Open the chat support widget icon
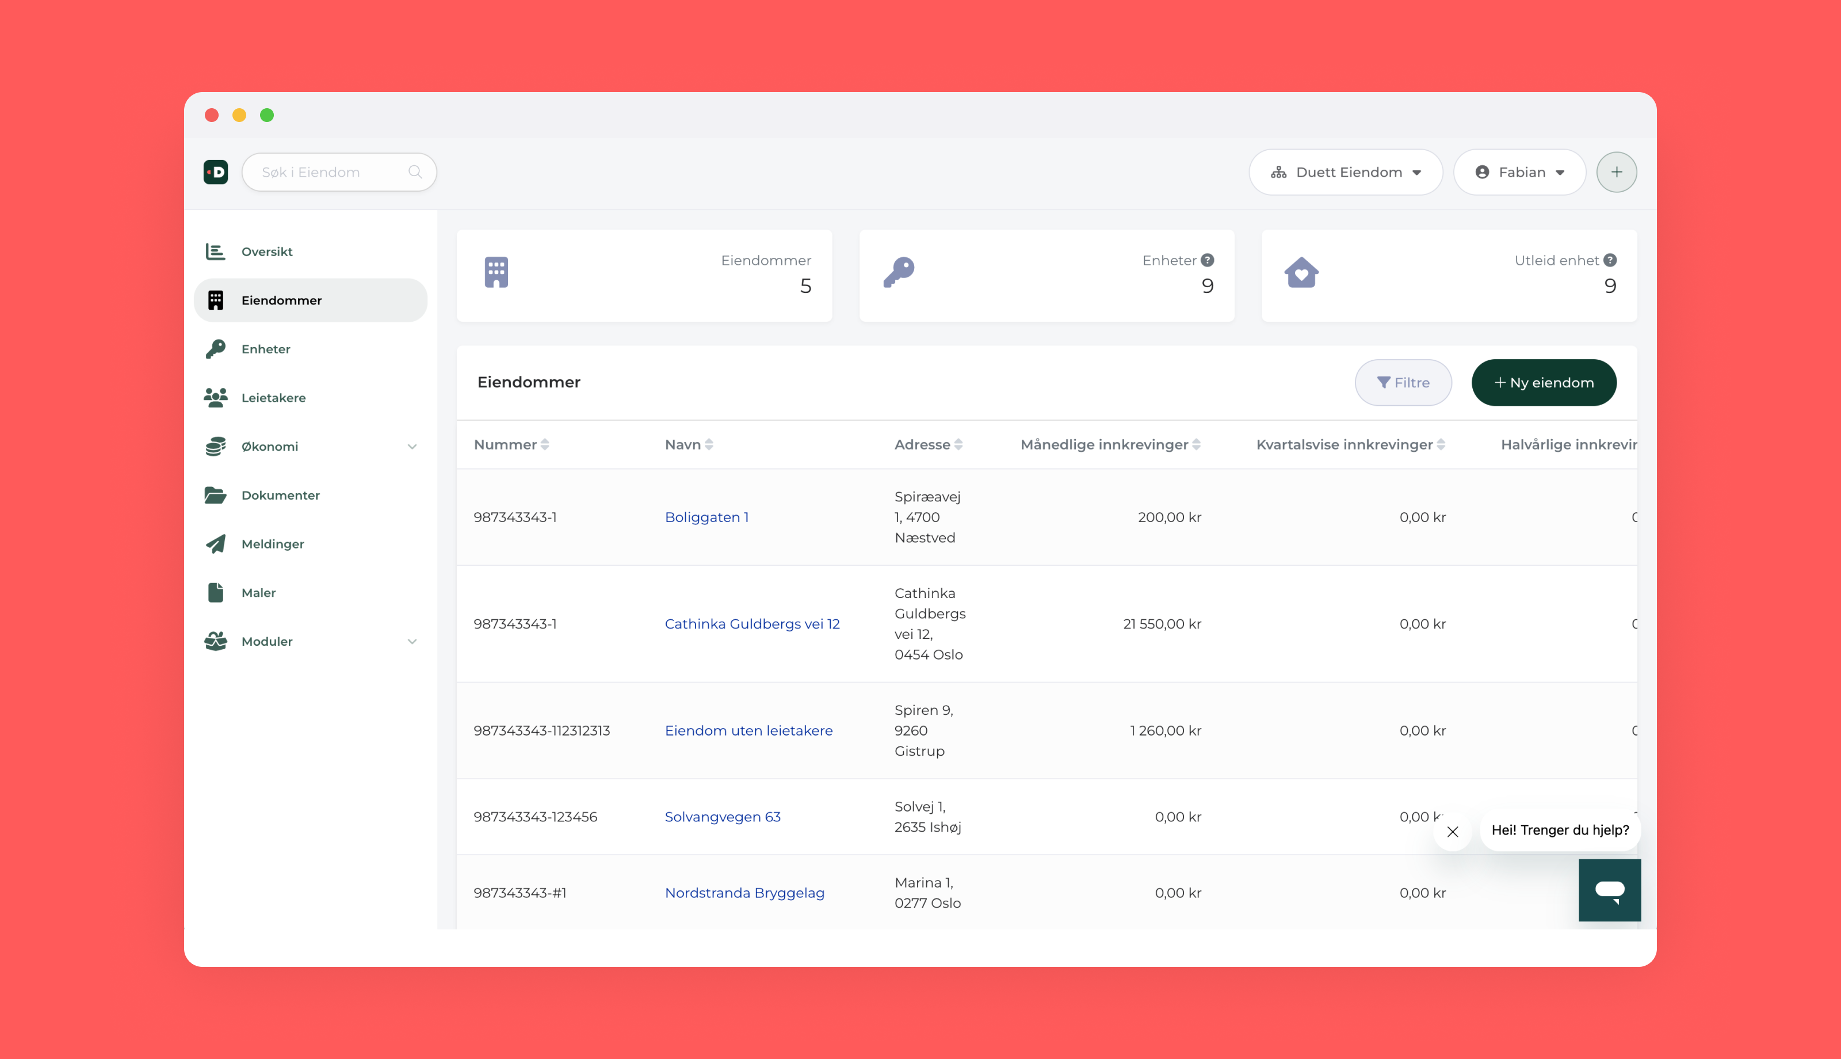Image resolution: width=1841 pixels, height=1059 pixels. tap(1609, 890)
